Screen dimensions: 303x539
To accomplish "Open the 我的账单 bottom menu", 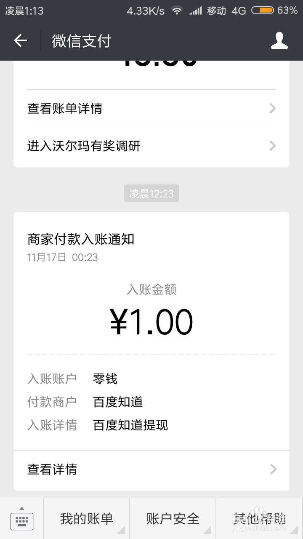I will (x=87, y=519).
